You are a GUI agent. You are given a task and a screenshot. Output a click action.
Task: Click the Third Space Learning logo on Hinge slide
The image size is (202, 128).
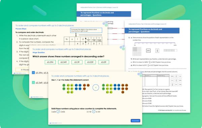click(37, 97)
